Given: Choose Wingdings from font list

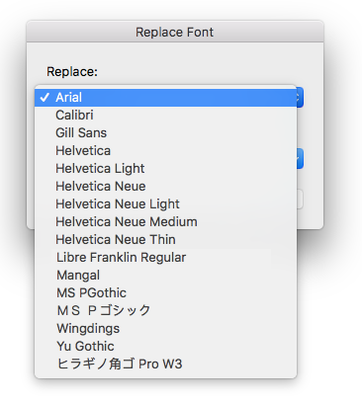Looking at the screenshot, I should click(x=165, y=329).
